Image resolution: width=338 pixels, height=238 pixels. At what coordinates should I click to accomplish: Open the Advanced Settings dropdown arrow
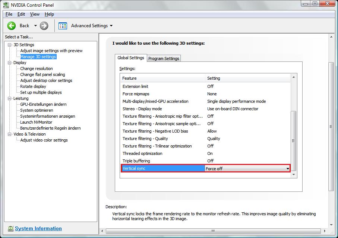pyautogui.click(x=111, y=26)
